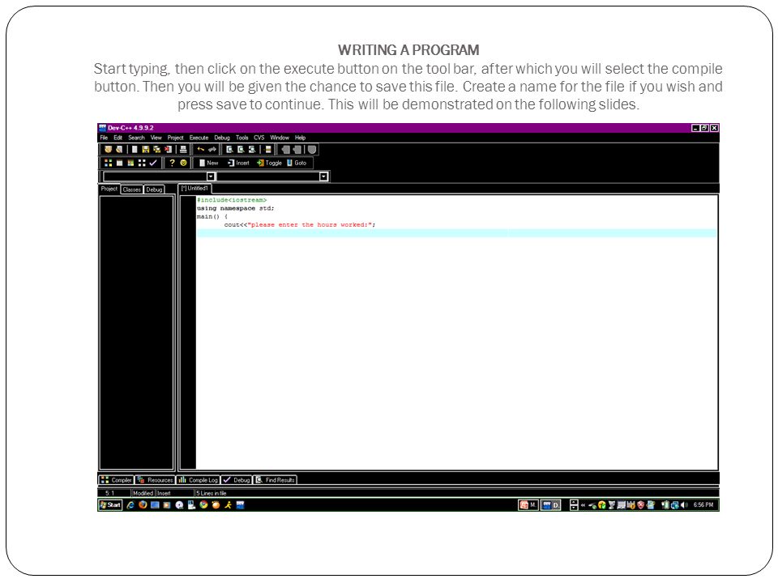Image resolution: width=778 pixels, height=583 pixels.
Task: Open the Edit menu
Action: click(118, 138)
